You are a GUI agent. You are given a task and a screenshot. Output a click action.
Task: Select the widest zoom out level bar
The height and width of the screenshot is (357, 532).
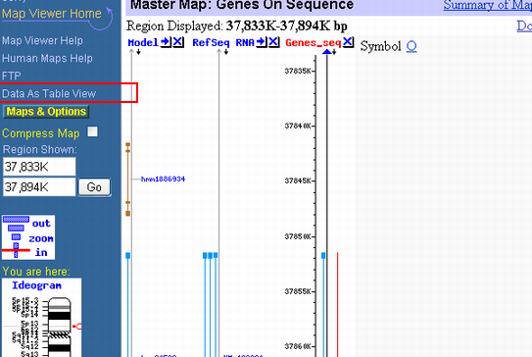pyautogui.click(x=16, y=220)
